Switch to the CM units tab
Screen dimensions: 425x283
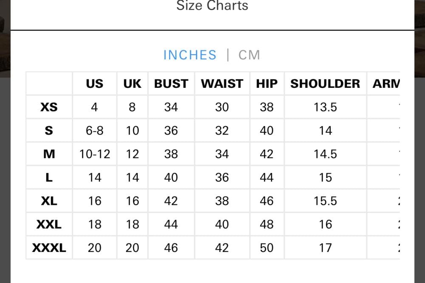coord(249,55)
